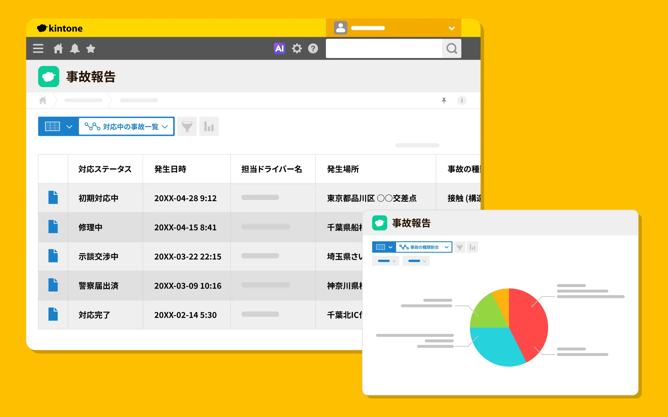Click the search magnifier button
Screen dimensions: 668x417
tap(452, 48)
